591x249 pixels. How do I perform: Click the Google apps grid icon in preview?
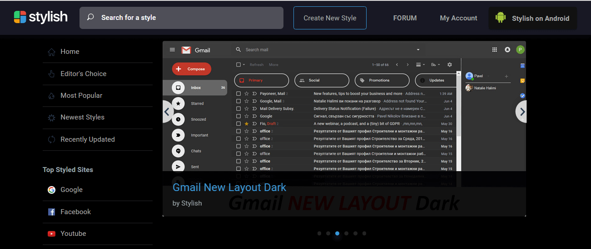pos(495,50)
